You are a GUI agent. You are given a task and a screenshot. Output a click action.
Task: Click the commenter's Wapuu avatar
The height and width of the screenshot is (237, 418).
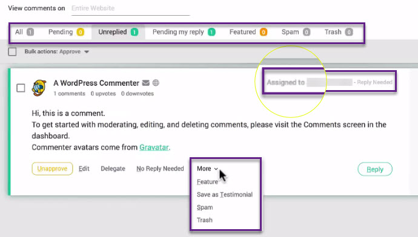(39, 88)
